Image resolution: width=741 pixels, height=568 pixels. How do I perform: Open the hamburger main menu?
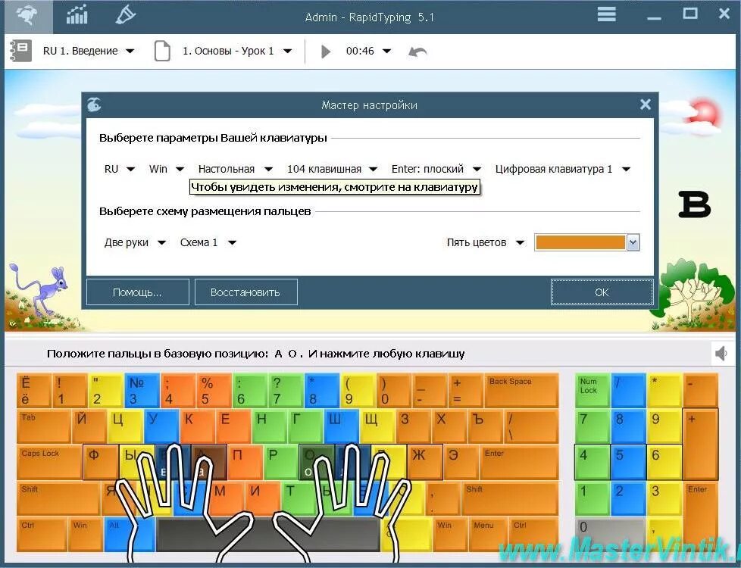[606, 14]
